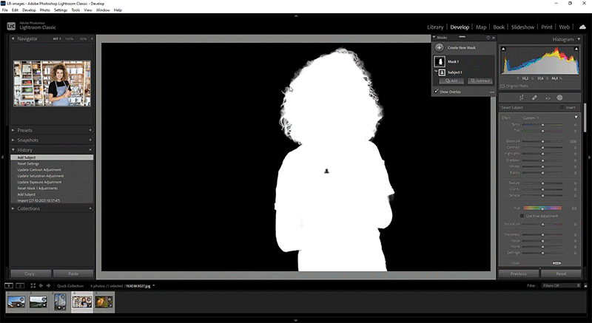The height and width of the screenshot is (323, 592).
Task: Select the Crop Overlay tool icon
Action: tap(522, 98)
